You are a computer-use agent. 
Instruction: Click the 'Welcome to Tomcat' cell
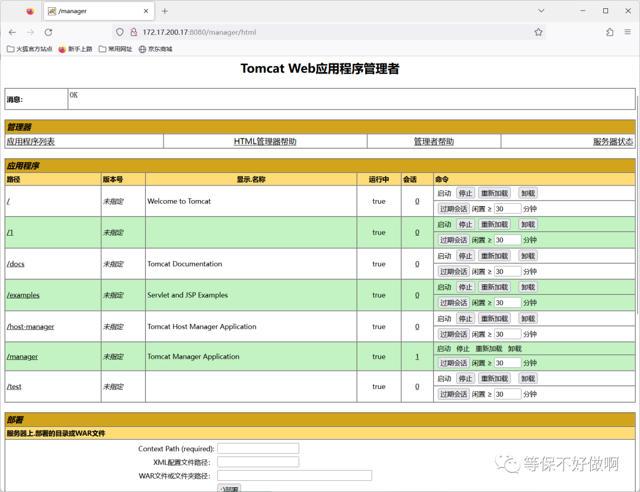[x=251, y=201]
